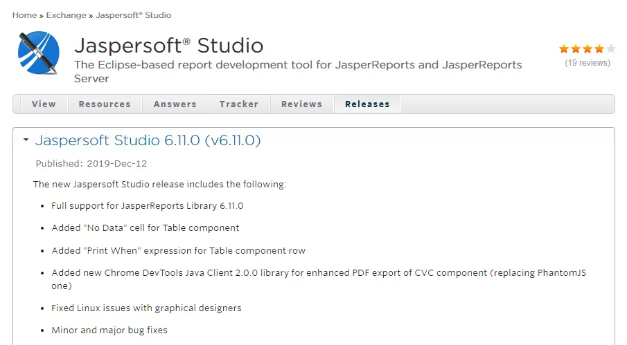Click the Jaspersoft Studio breadcrumb link
Viewport: 627px width, 345px height.
(134, 15)
